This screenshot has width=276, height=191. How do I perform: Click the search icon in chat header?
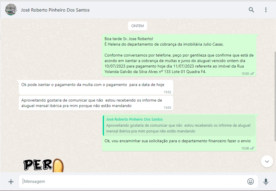[x=251, y=10]
